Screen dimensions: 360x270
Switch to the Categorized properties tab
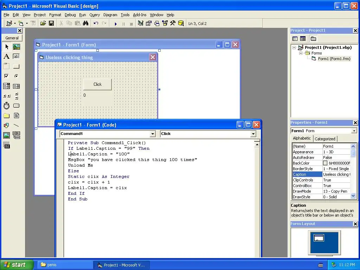(325, 139)
